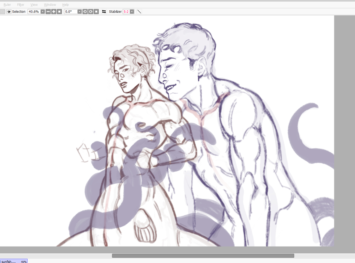Reset the canvas rotation angle
The image size is (355, 263).
coord(96,11)
